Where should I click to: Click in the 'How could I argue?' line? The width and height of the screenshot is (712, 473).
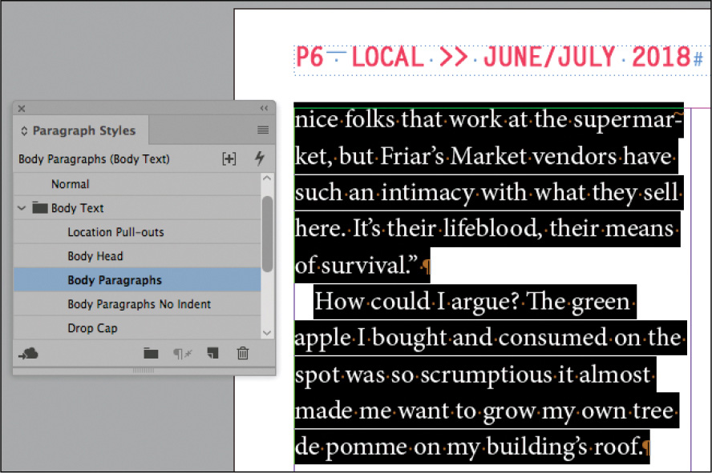(475, 302)
